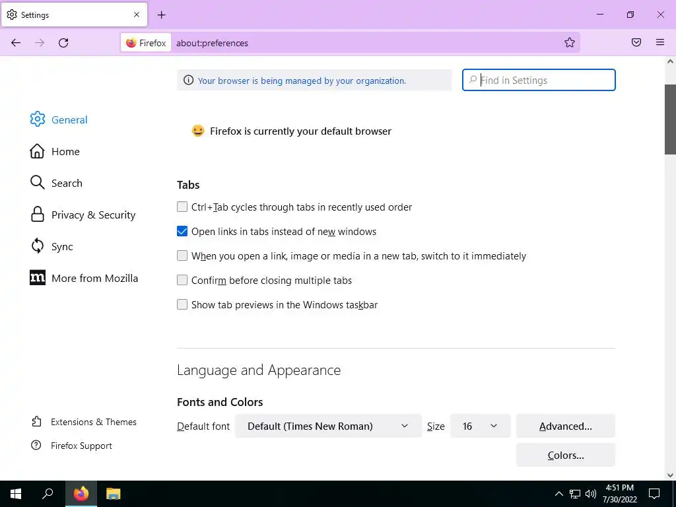
Task: Reload the current page
Action: (63, 43)
